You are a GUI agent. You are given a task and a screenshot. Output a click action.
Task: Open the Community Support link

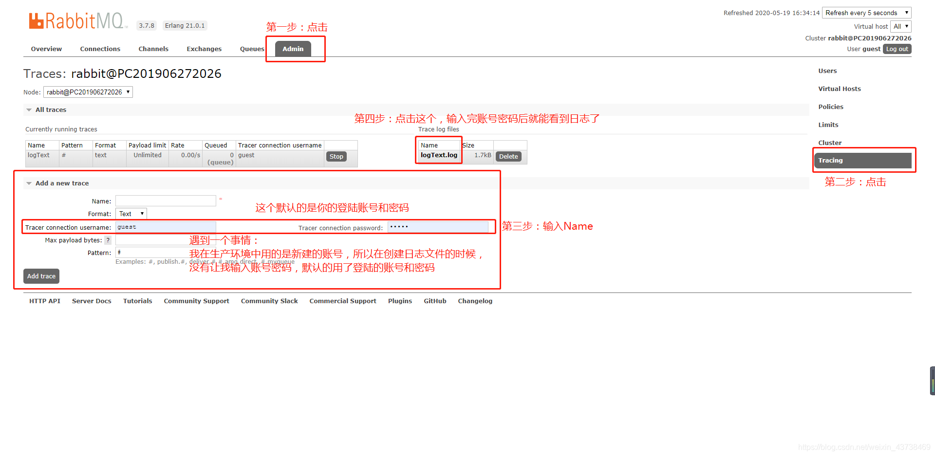[196, 301]
